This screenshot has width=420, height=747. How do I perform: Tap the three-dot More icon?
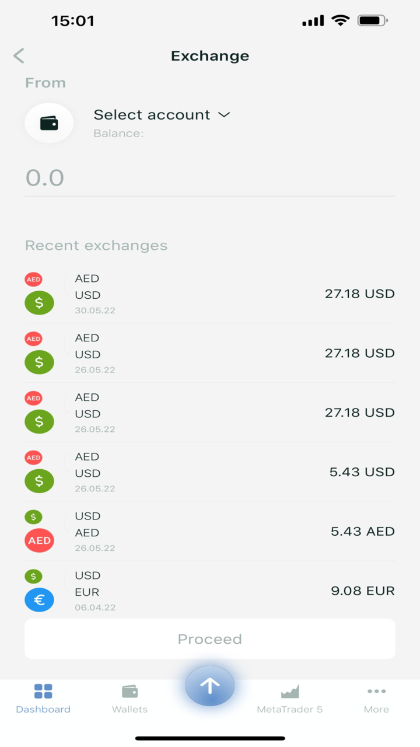coord(376,692)
